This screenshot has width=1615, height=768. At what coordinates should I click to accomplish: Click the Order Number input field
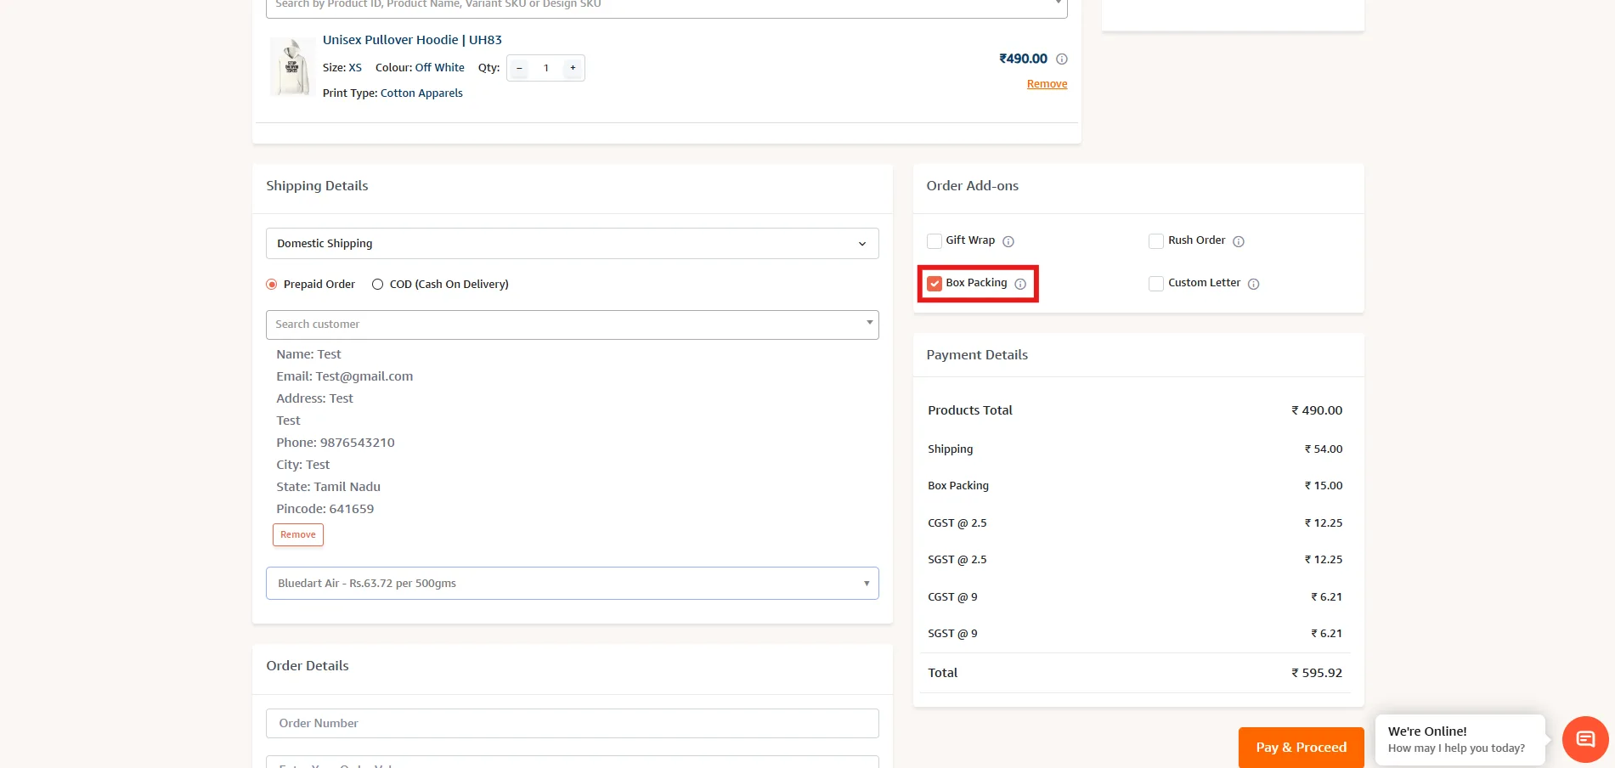coord(573,724)
